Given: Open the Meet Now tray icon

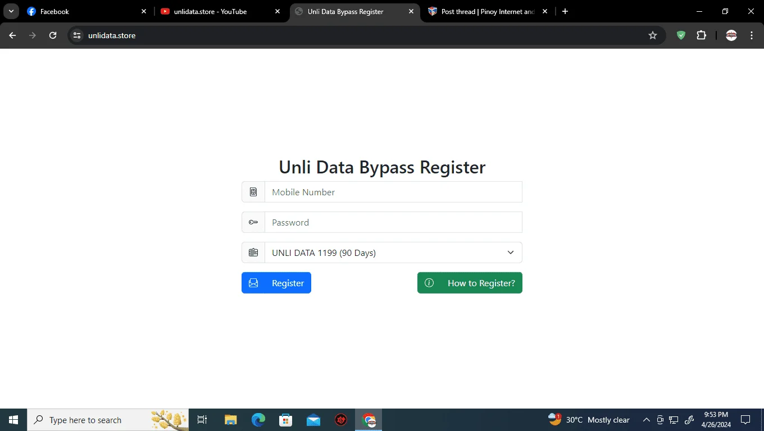Looking at the screenshot, I should [x=660, y=420].
